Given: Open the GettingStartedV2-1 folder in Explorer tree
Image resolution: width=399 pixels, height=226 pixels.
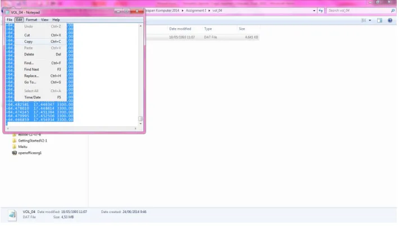Looking at the screenshot, I should tap(33, 141).
